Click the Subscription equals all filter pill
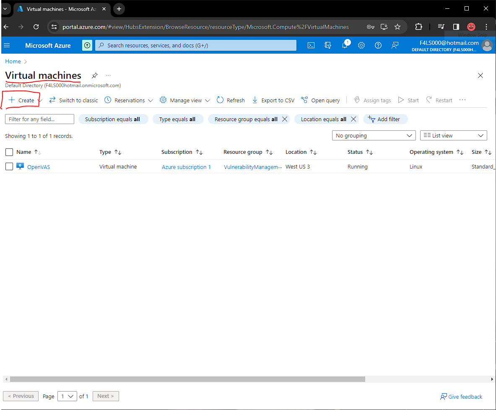This screenshot has height=410, width=496. pos(113,119)
